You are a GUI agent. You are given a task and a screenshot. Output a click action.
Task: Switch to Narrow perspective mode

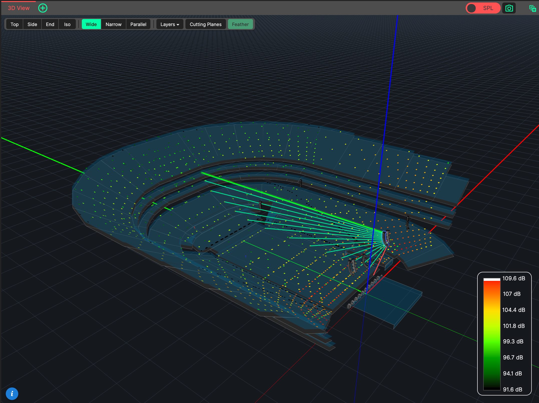pyautogui.click(x=113, y=24)
